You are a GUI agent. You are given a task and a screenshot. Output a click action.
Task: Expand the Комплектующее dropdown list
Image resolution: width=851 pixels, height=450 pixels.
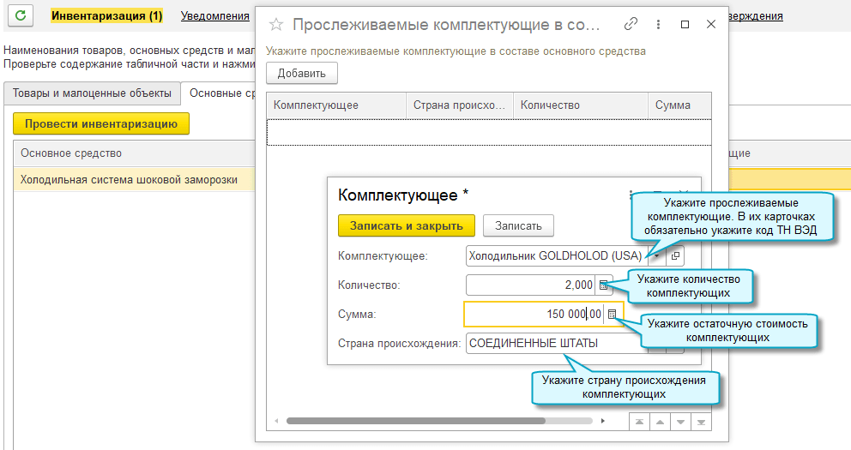pyautogui.click(x=657, y=255)
